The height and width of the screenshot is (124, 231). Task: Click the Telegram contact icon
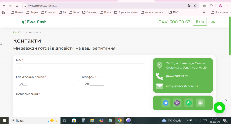click(166, 103)
